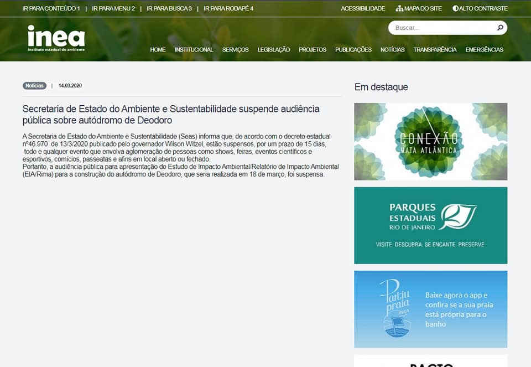This screenshot has height=367, width=531.
Task: Open the Transparência menu item
Action: (435, 50)
